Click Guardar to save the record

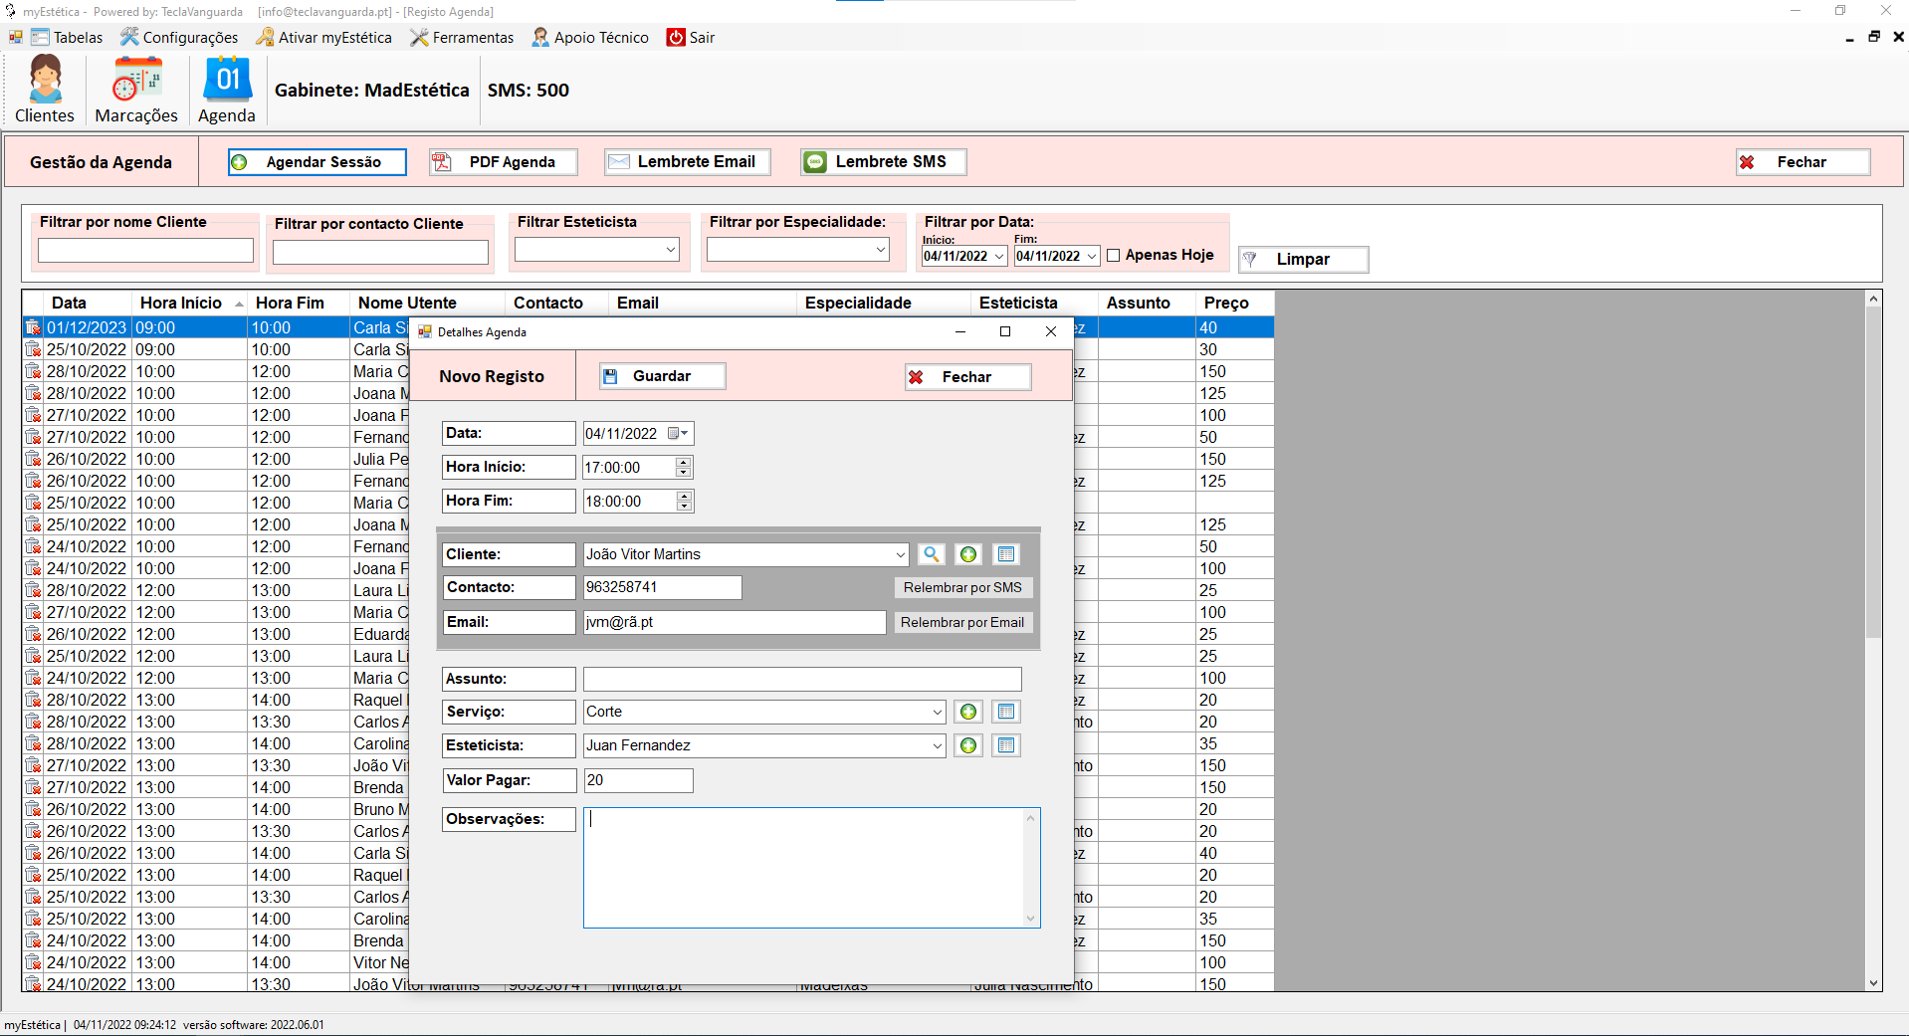click(x=662, y=376)
